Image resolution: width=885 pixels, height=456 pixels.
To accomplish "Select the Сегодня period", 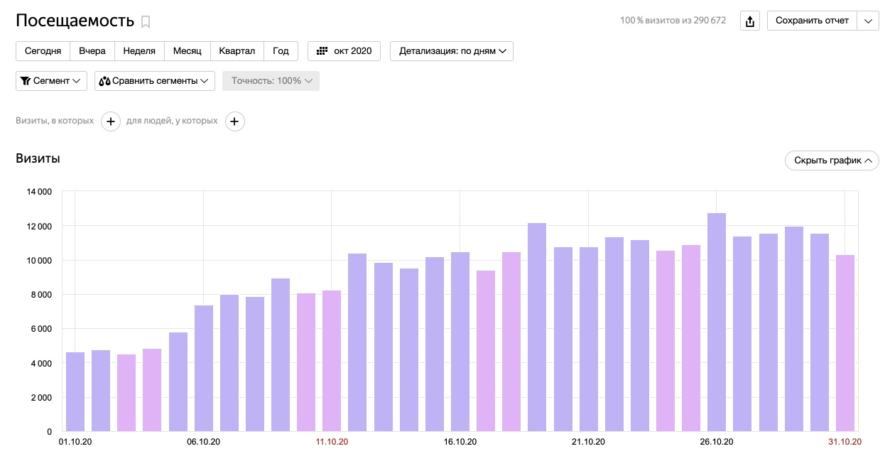I will tap(43, 51).
